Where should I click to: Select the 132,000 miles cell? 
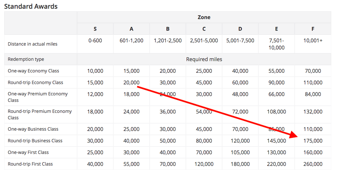click(x=313, y=112)
